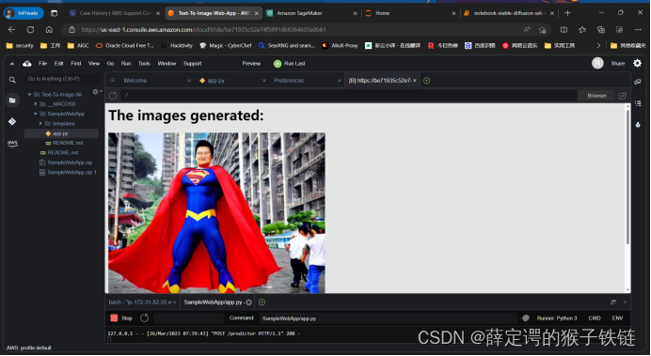
Task: Toggle debugger bug icon in runner
Action: (526, 318)
